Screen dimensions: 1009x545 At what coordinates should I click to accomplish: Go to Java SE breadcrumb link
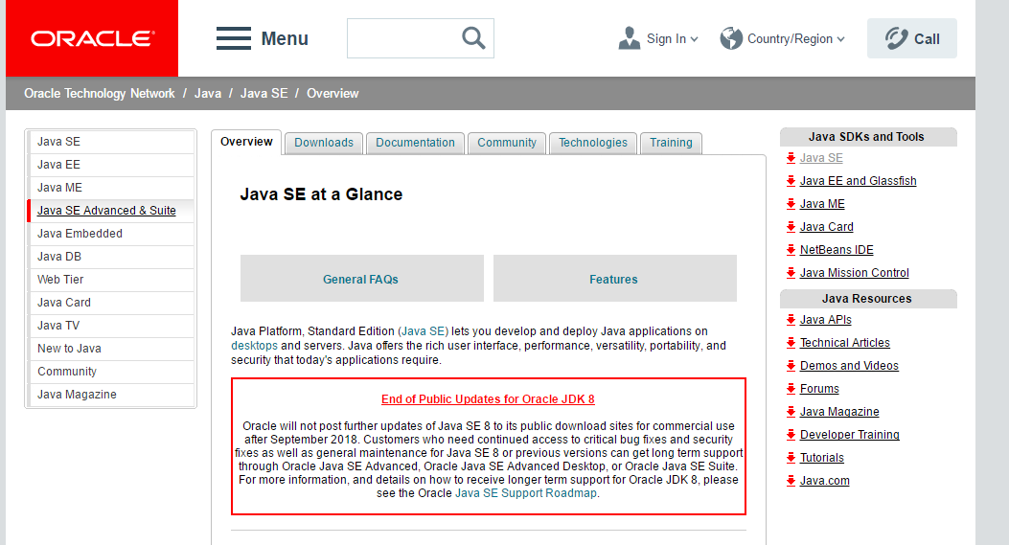click(264, 93)
